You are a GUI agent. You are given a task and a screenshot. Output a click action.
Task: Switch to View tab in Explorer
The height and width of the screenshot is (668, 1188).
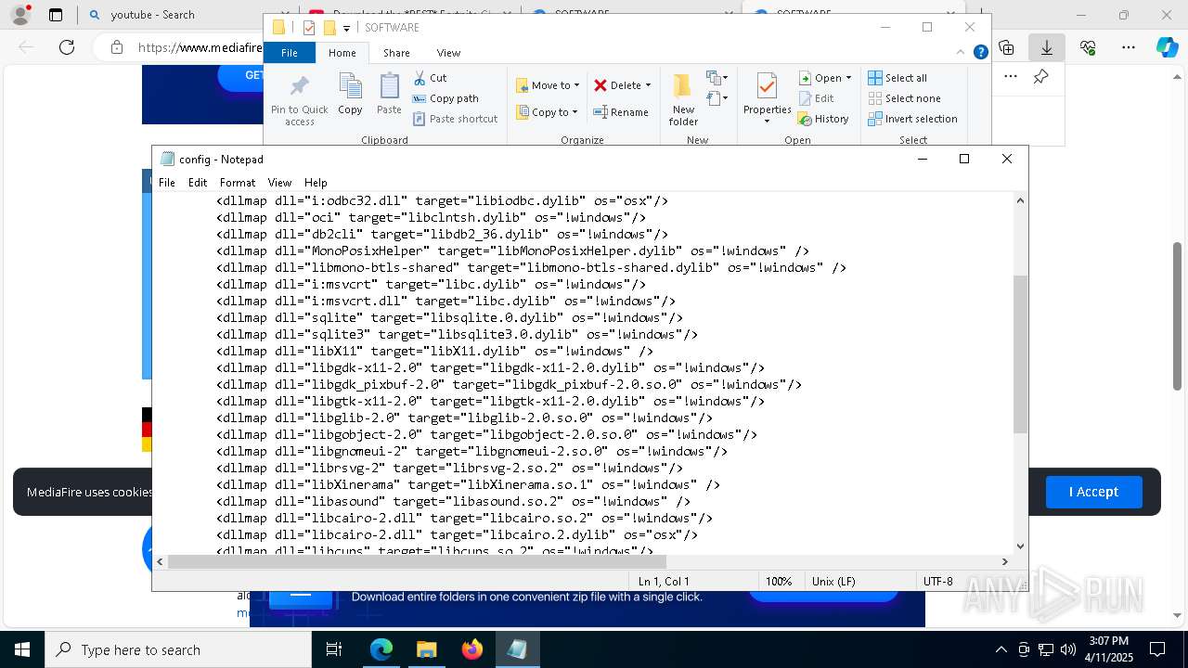coord(448,53)
